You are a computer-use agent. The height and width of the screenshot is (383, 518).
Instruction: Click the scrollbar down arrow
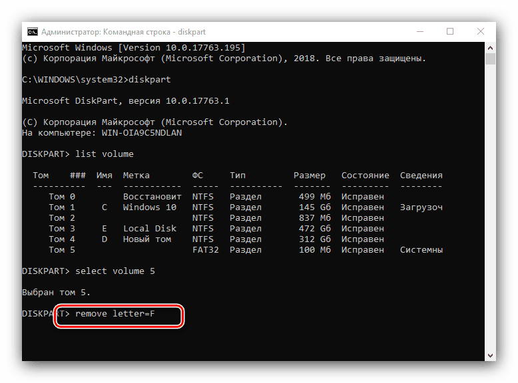point(491,356)
